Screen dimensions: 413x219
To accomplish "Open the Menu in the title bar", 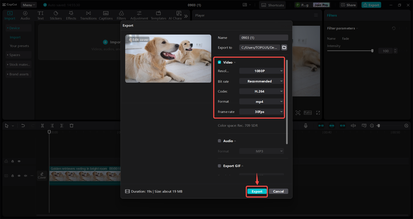I will pos(29,5).
